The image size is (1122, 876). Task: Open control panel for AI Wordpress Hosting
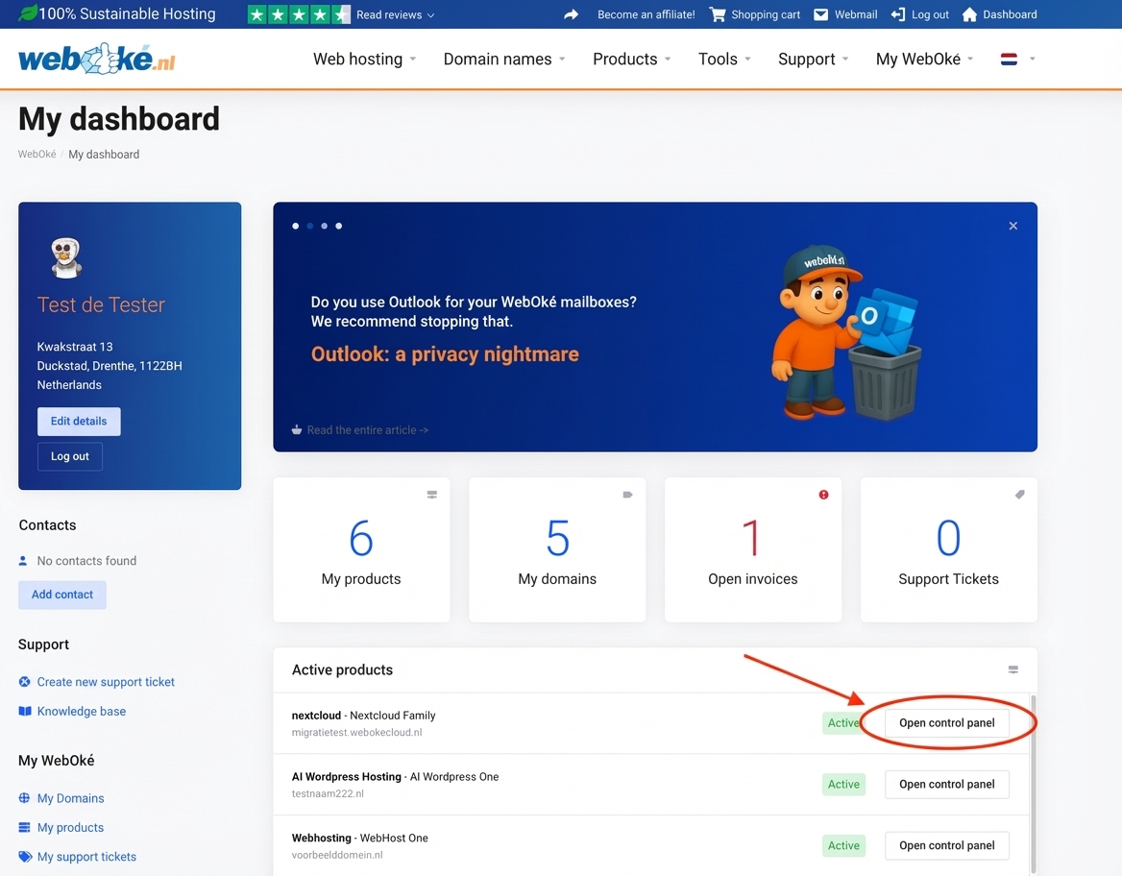coord(947,785)
